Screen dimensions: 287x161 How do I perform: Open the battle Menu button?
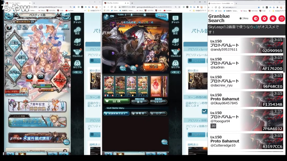click(162, 16)
